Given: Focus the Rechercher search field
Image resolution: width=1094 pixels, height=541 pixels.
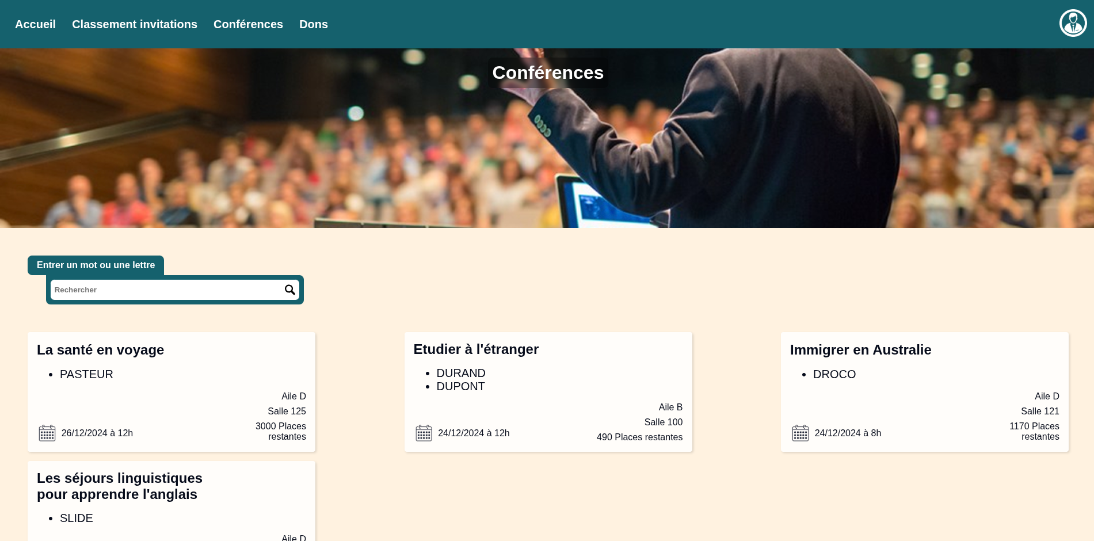Looking at the screenshot, I should click(167, 289).
